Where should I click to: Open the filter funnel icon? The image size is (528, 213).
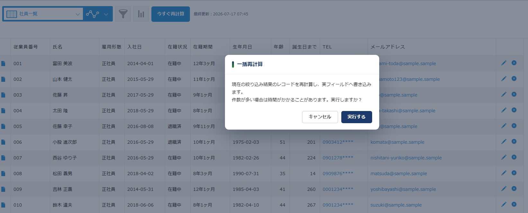pos(123,14)
